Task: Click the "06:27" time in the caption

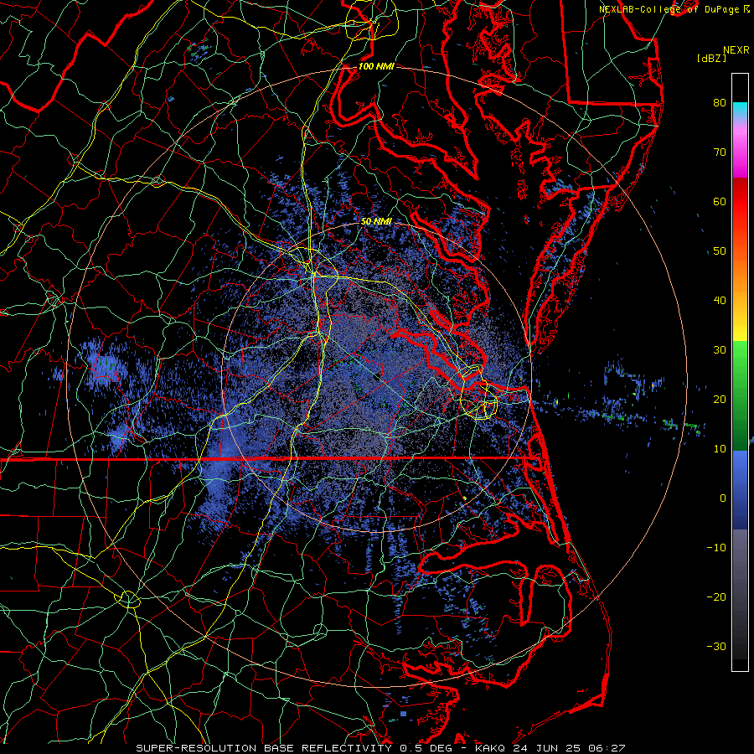Action: click(x=608, y=748)
